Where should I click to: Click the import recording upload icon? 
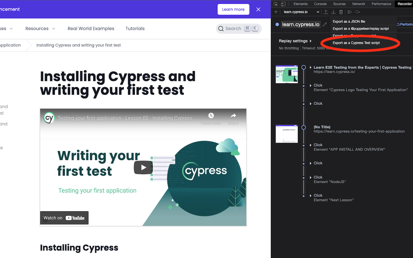(x=326, y=12)
